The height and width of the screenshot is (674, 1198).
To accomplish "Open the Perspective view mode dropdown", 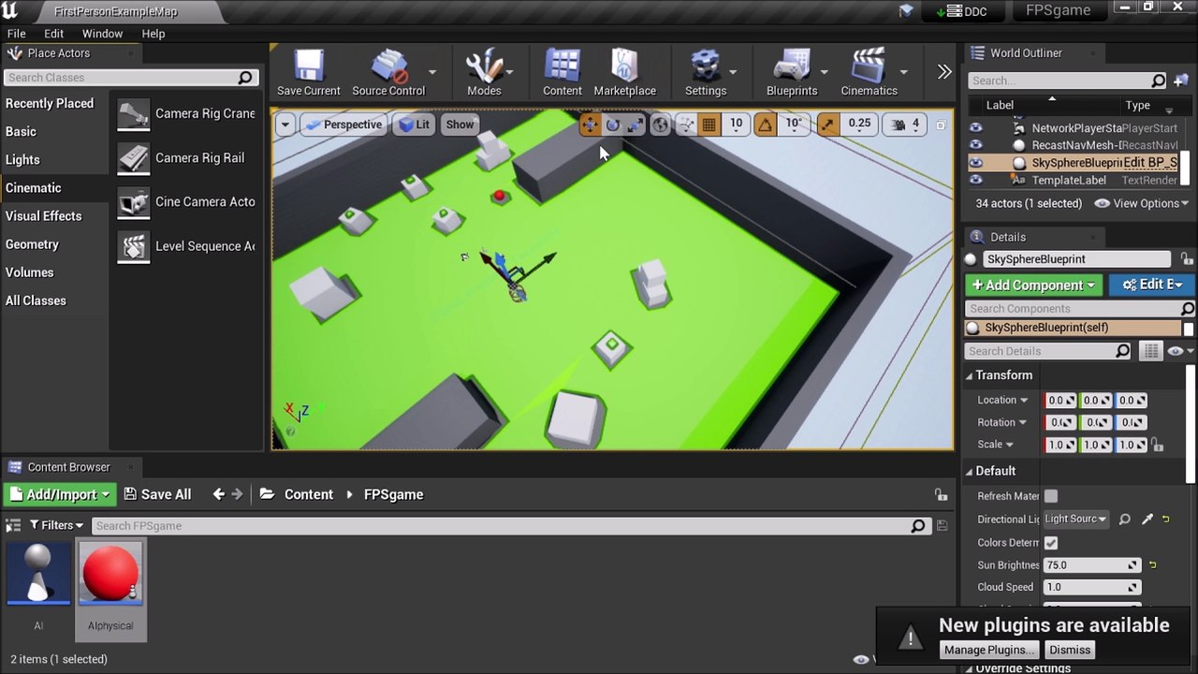I will tap(343, 125).
